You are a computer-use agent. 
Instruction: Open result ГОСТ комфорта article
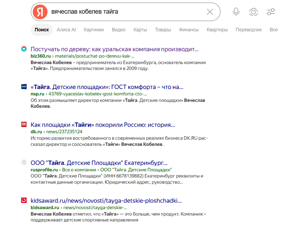(107, 87)
